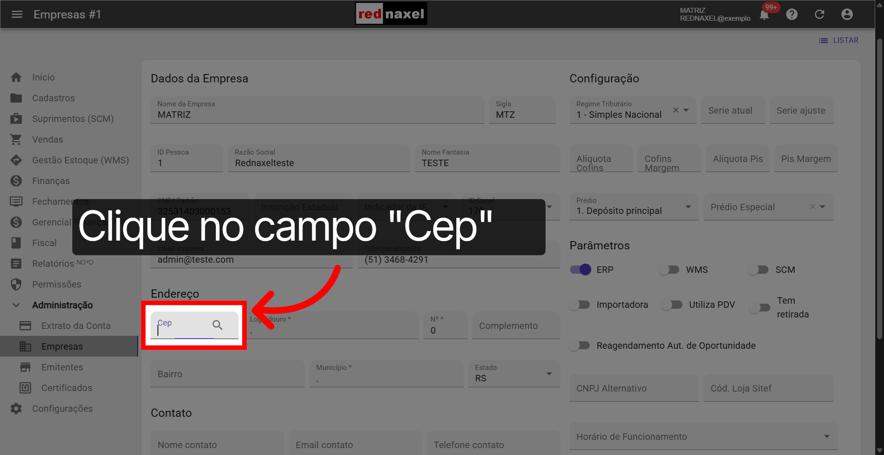Enable the WMS toggle
This screenshot has width=884, height=455.
tap(669, 270)
